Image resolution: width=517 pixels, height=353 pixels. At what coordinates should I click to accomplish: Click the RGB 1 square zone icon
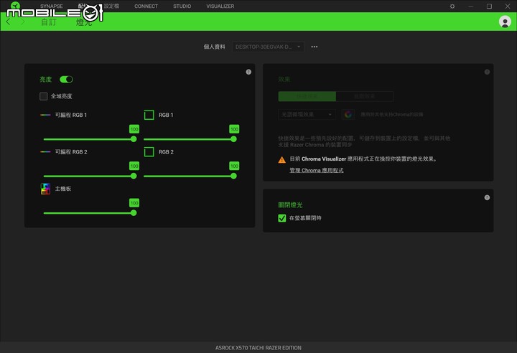click(x=149, y=115)
